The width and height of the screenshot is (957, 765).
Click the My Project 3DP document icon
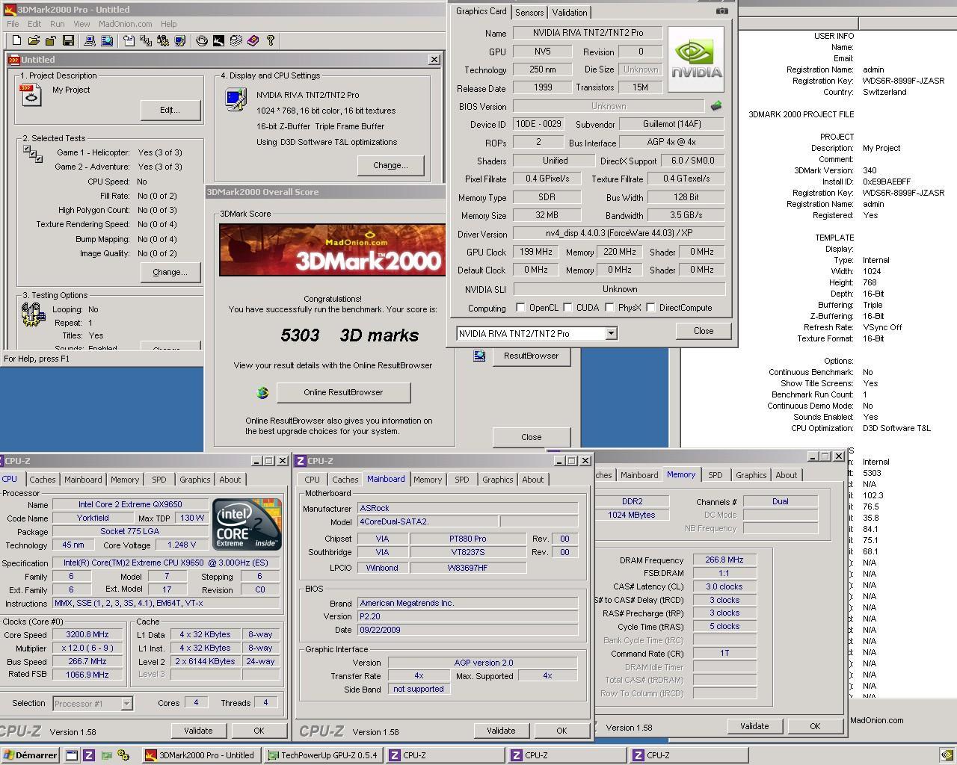click(31, 95)
